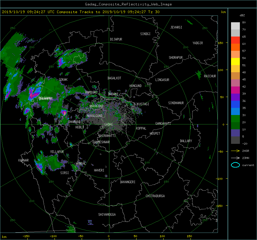Click the storm cell southwest of Yellapur
The width and height of the screenshot is (257, 240).
[39, 168]
